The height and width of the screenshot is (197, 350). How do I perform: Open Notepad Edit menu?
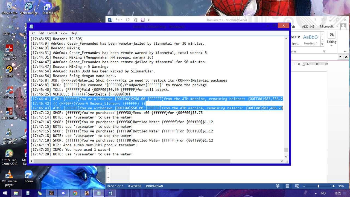[41, 33]
